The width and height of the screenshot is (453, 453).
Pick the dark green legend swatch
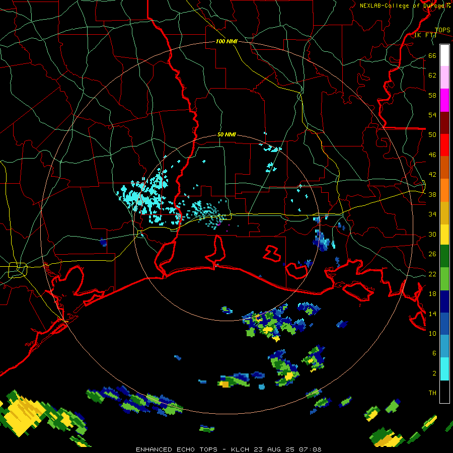tap(444, 256)
